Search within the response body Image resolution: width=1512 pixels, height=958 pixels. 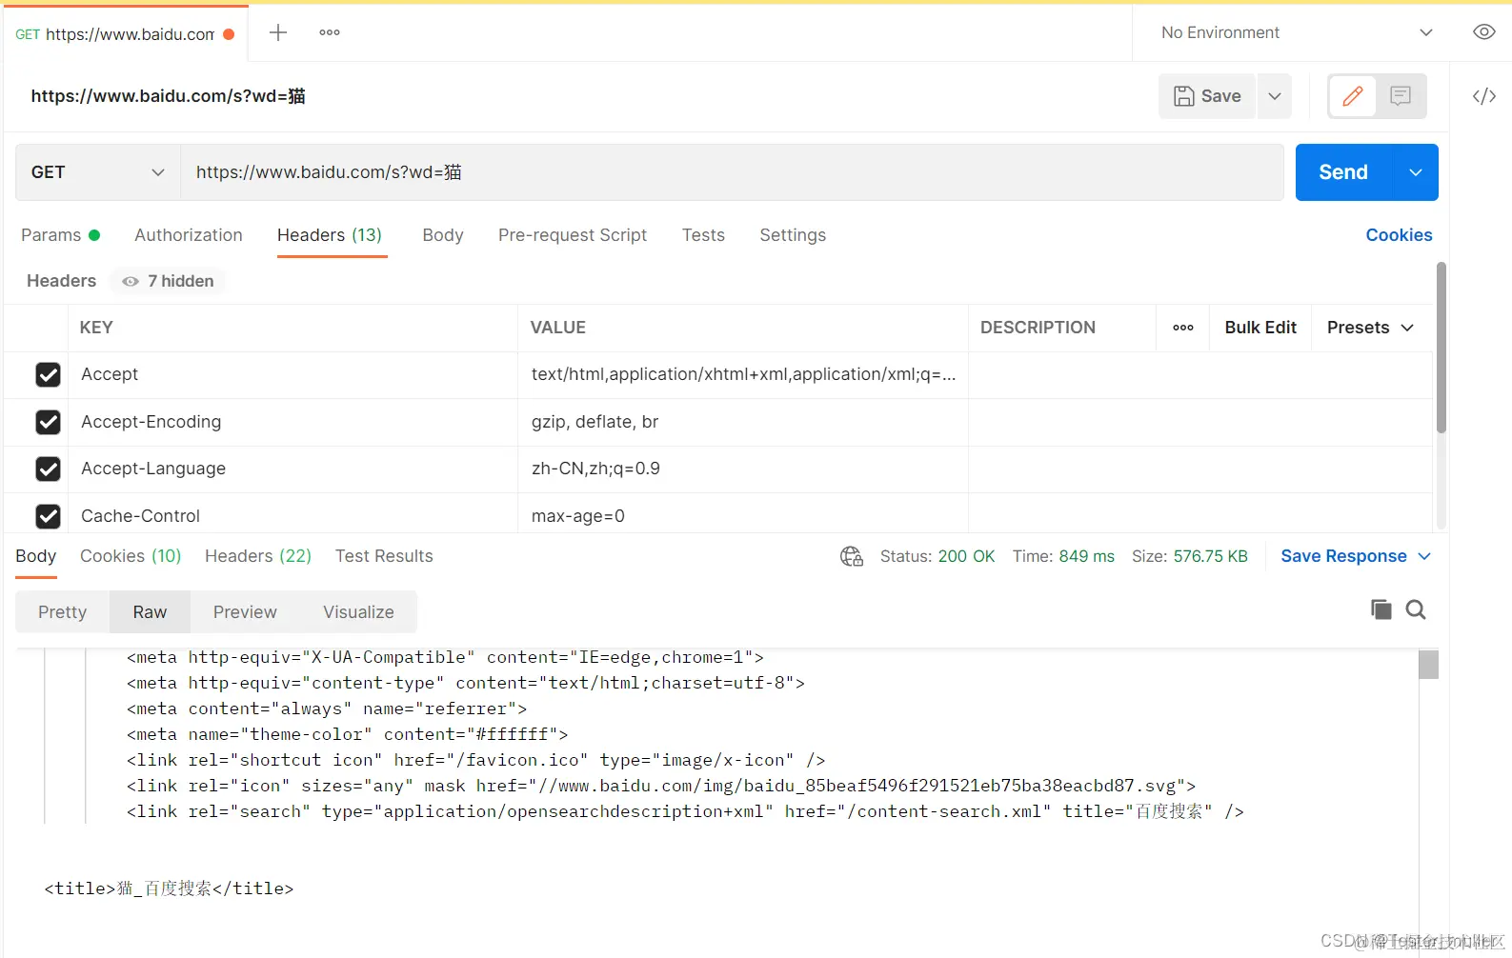pos(1416,609)
